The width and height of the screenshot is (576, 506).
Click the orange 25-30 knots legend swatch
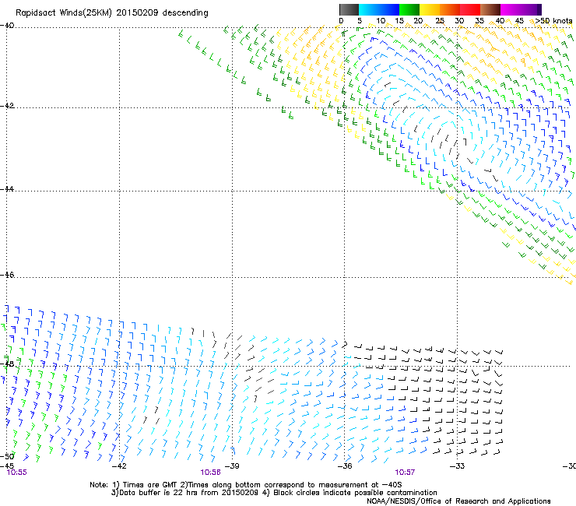click(x=450, y=9)
